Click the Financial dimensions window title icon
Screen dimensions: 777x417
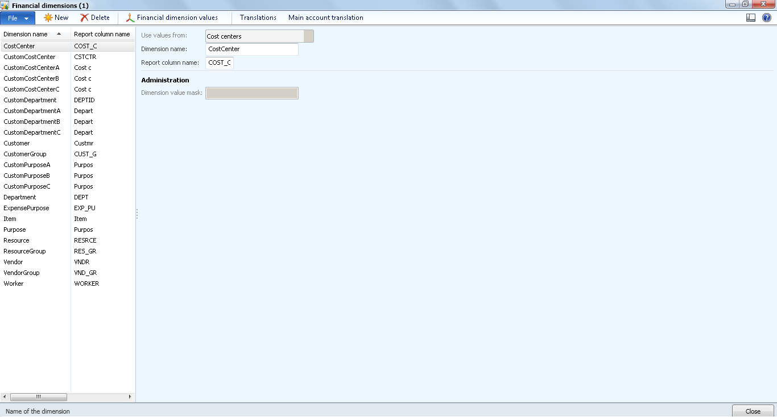[x=5, y=5]
